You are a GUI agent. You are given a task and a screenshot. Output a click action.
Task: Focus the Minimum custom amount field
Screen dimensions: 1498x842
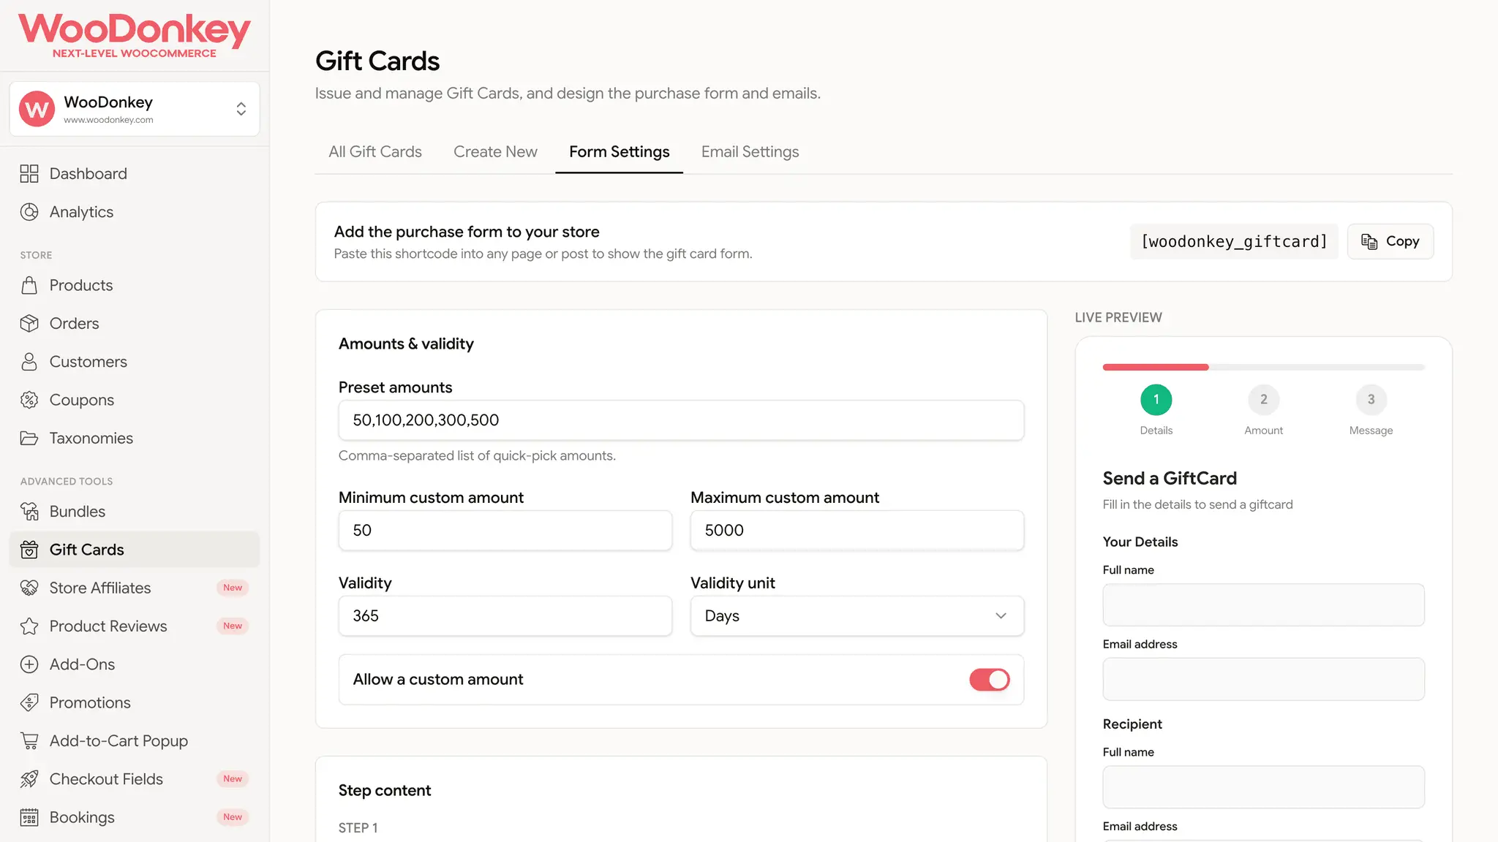tap(505, 531)
